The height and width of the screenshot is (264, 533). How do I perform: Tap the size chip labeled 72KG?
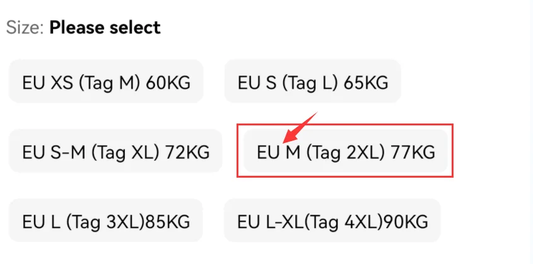click(x=115, y=151)
